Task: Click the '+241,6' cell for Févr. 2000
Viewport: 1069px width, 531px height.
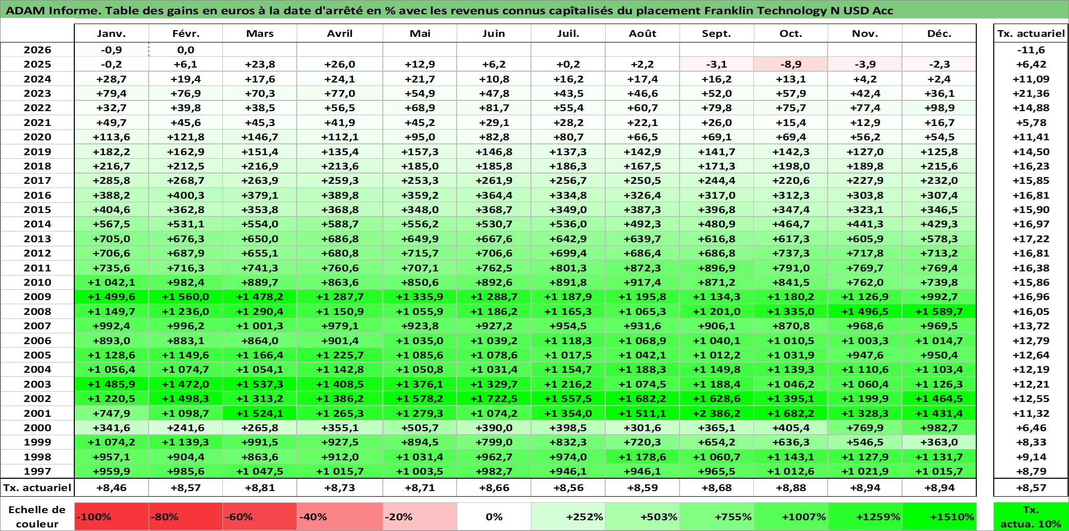Action: click(186, 428)
